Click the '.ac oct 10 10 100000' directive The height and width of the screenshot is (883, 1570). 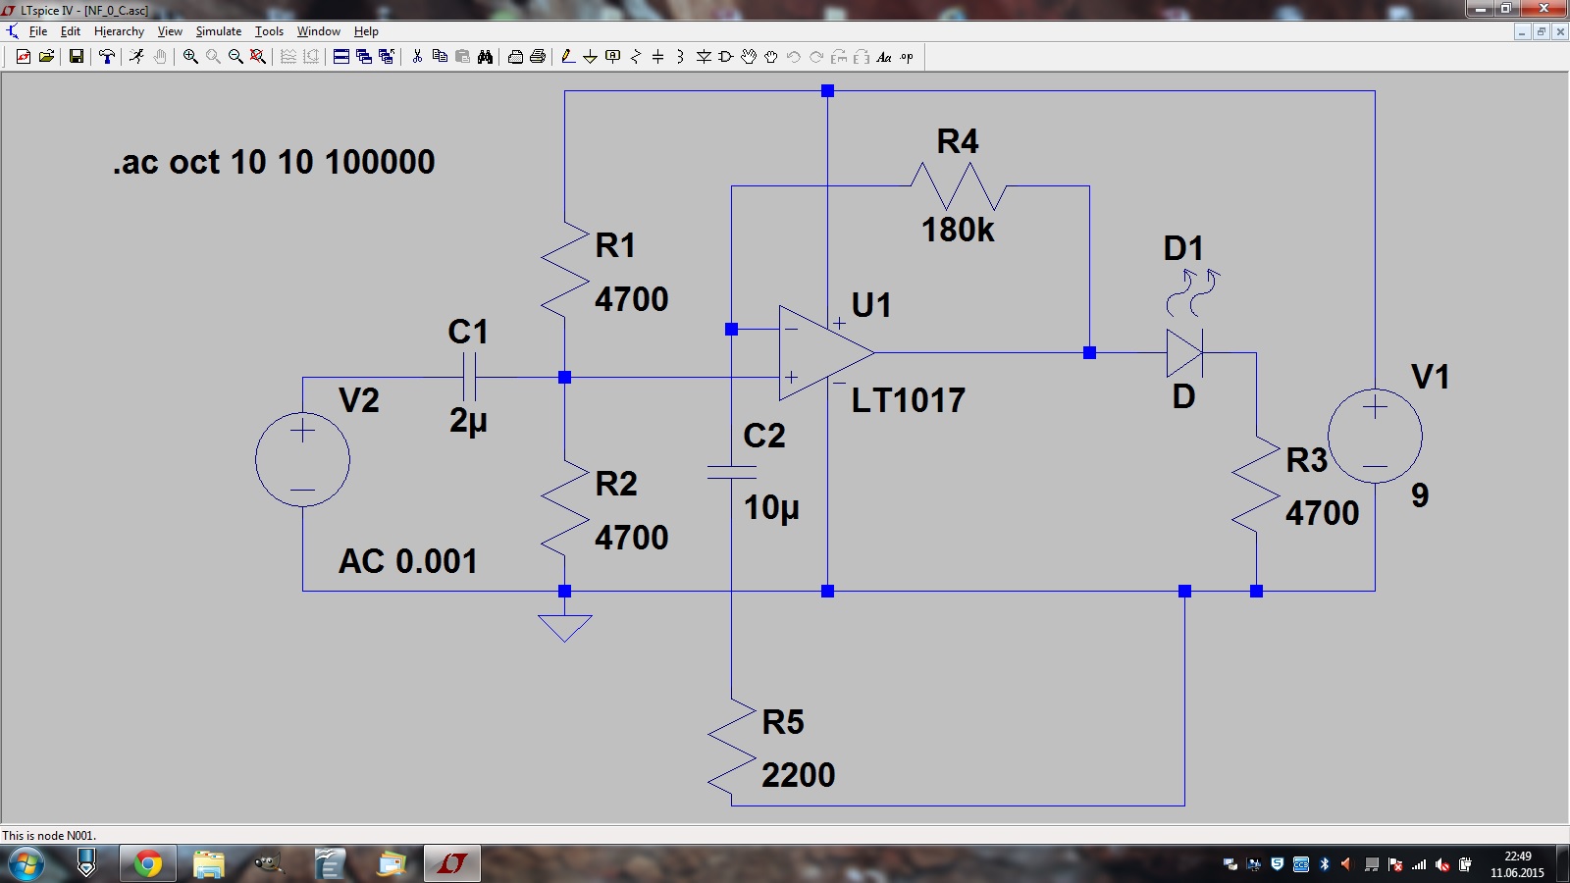(x=274, y=162)
